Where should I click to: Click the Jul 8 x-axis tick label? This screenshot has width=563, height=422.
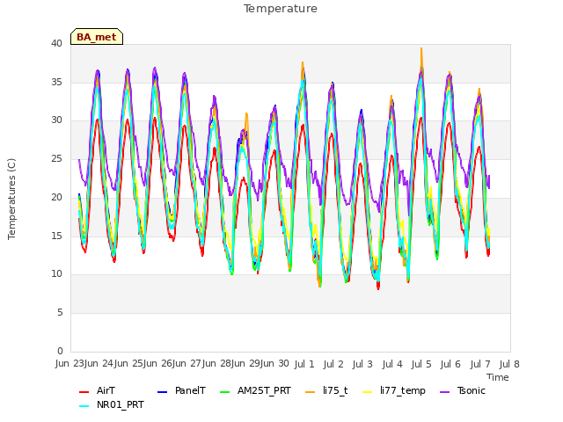[509, 364]
